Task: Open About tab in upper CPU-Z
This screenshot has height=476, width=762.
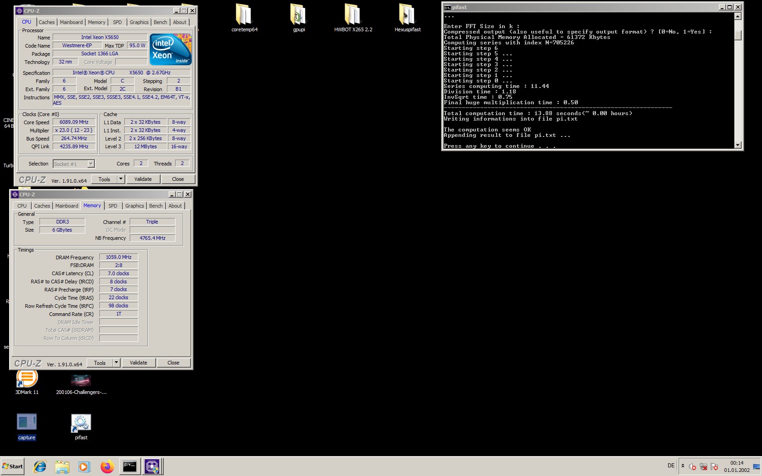Action: 180,22
